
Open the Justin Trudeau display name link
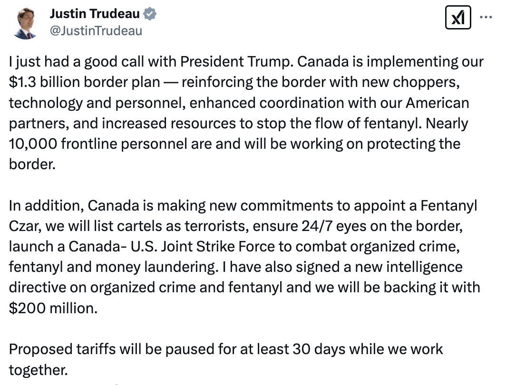coord(95,14)
